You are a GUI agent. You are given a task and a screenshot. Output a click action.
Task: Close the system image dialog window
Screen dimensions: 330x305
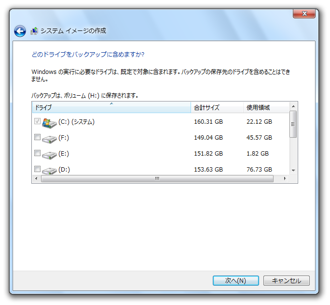pos(304,14)
